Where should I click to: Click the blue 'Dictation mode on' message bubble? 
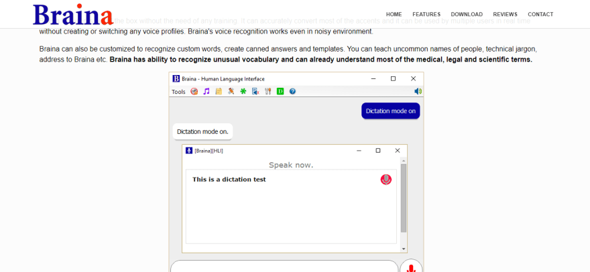(391, 111)
